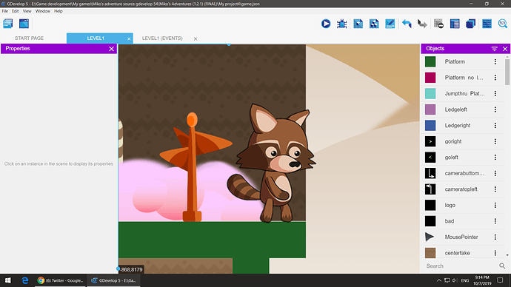Launch preview with debugger bug icon
511x287 pixels.
pos(341,24)
